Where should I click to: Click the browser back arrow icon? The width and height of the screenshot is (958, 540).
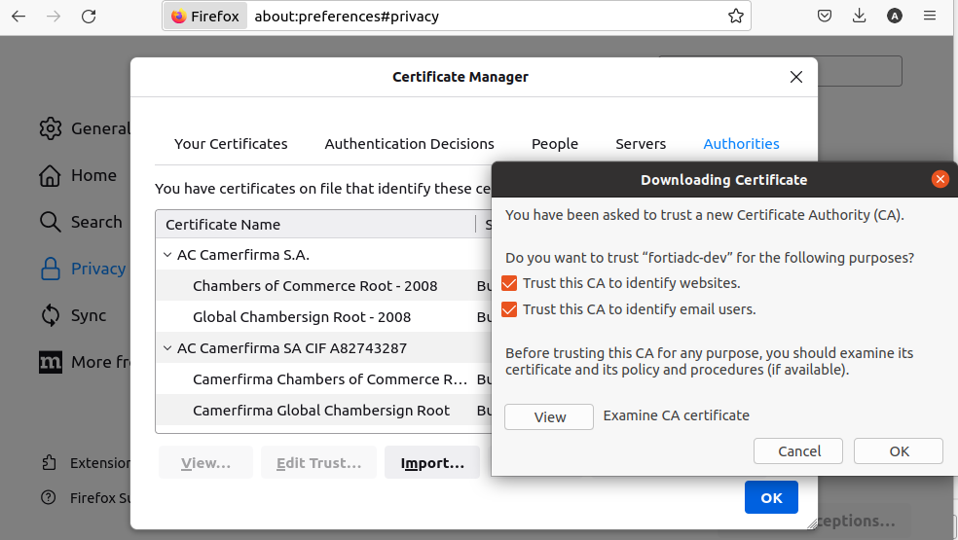click(x=18, y=17)
